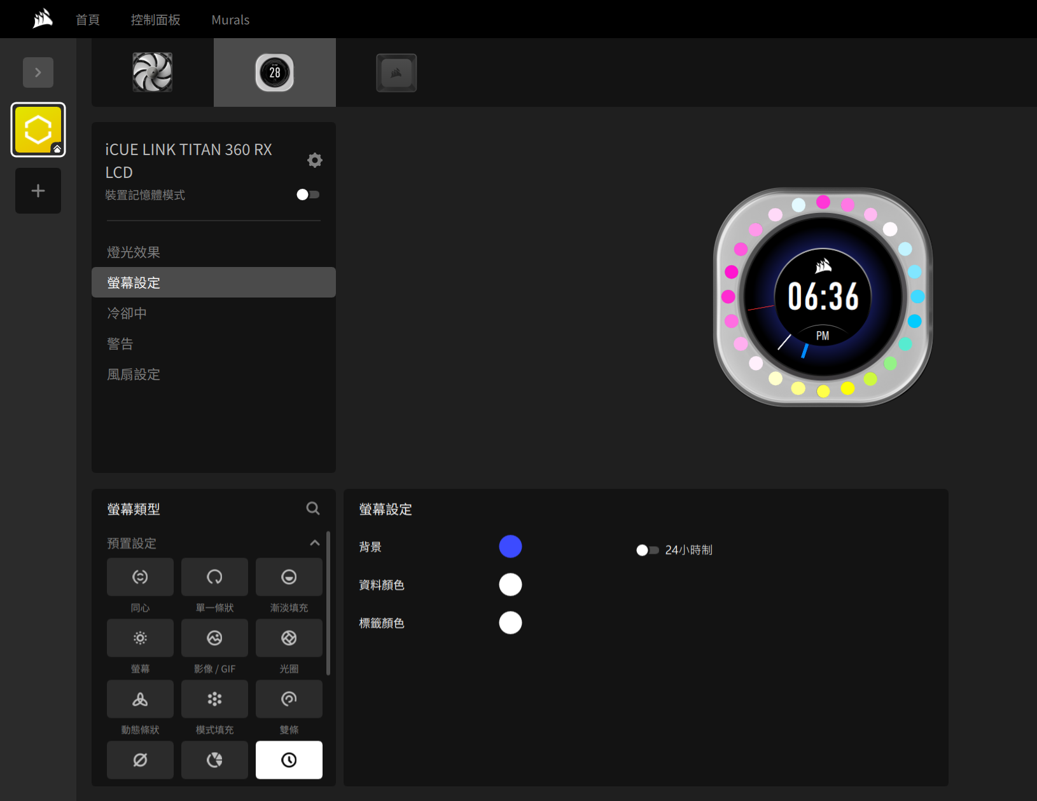
Task: Collapse the 預置設定 section
Action: [314, 543]
